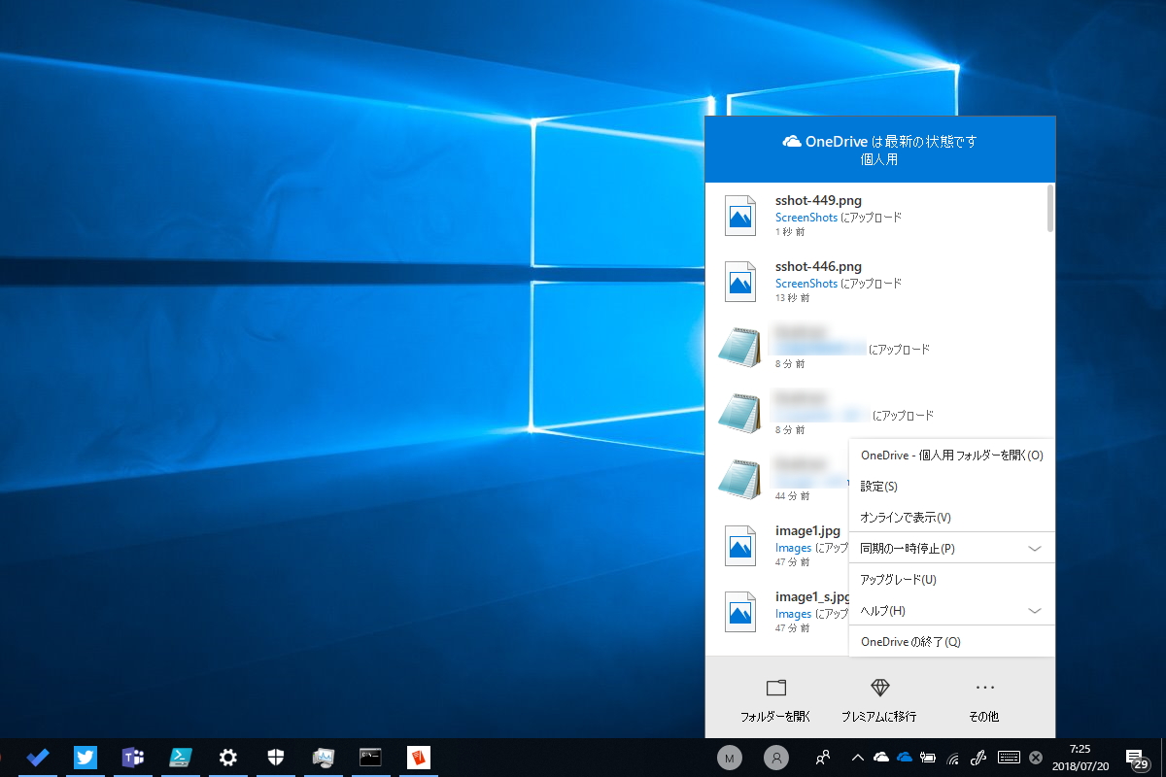Screen dimensions: 1166x777
Task: Select 'オンラインで表示(V)' menu entry
Action: click(951, 517)
